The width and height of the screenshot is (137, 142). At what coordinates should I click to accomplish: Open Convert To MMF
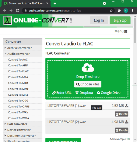18,89
